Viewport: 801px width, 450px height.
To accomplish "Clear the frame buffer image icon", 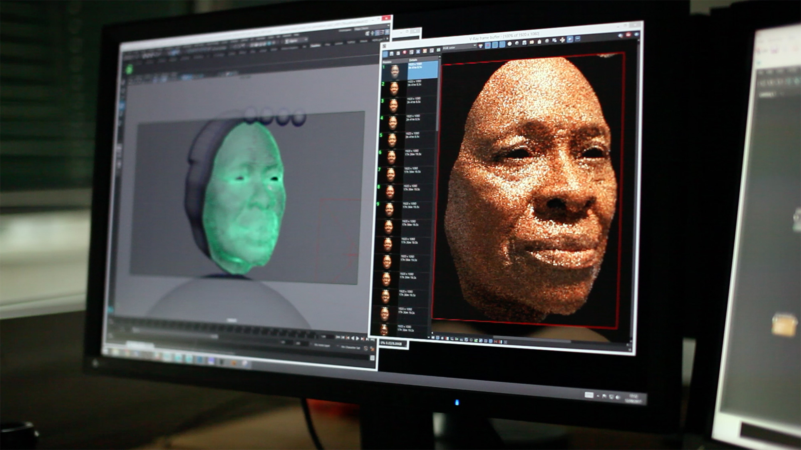I will 539,42.
